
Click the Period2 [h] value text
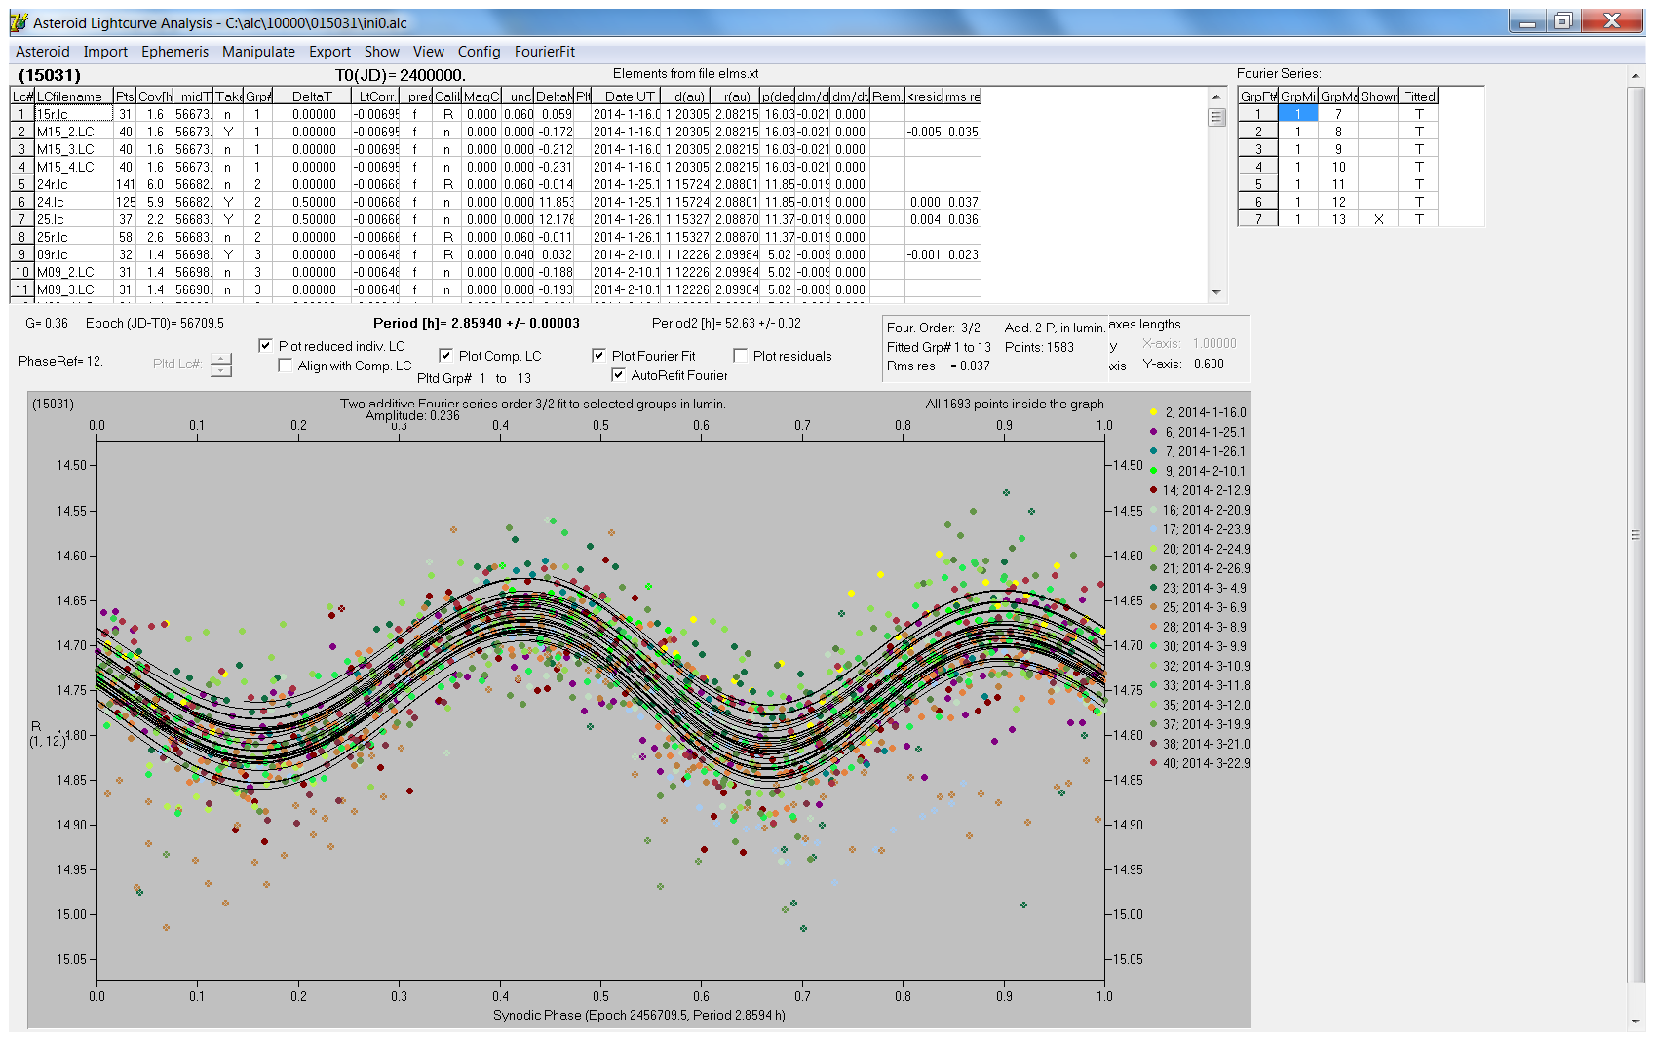[726, 323]
